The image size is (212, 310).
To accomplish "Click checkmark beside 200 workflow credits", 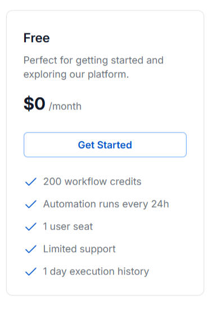I will click(31, 182).
